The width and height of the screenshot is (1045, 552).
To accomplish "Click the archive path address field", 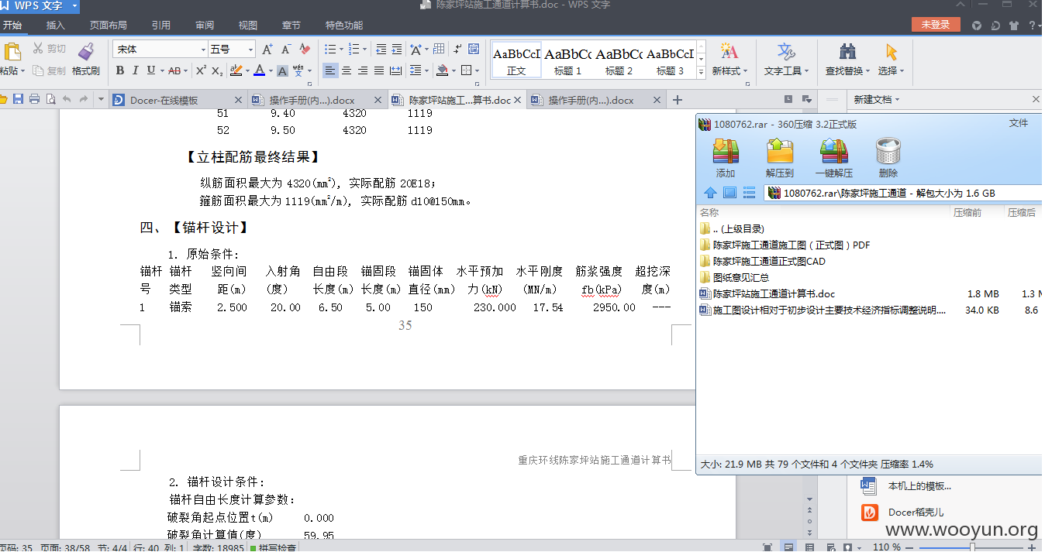I will (x=904, y=193).
